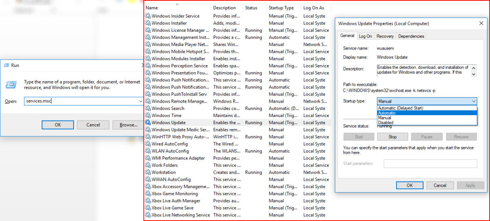Open the Recovery tab
The height and width of the screenshot is (221, 490).
pos(385,36)
